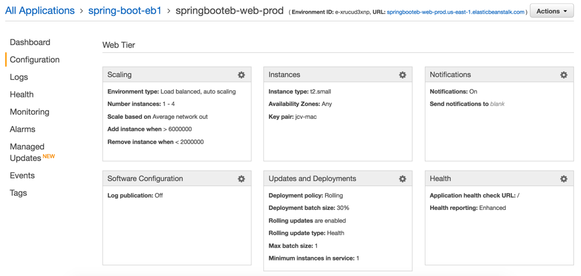Click the Health card title

point(440,178)
